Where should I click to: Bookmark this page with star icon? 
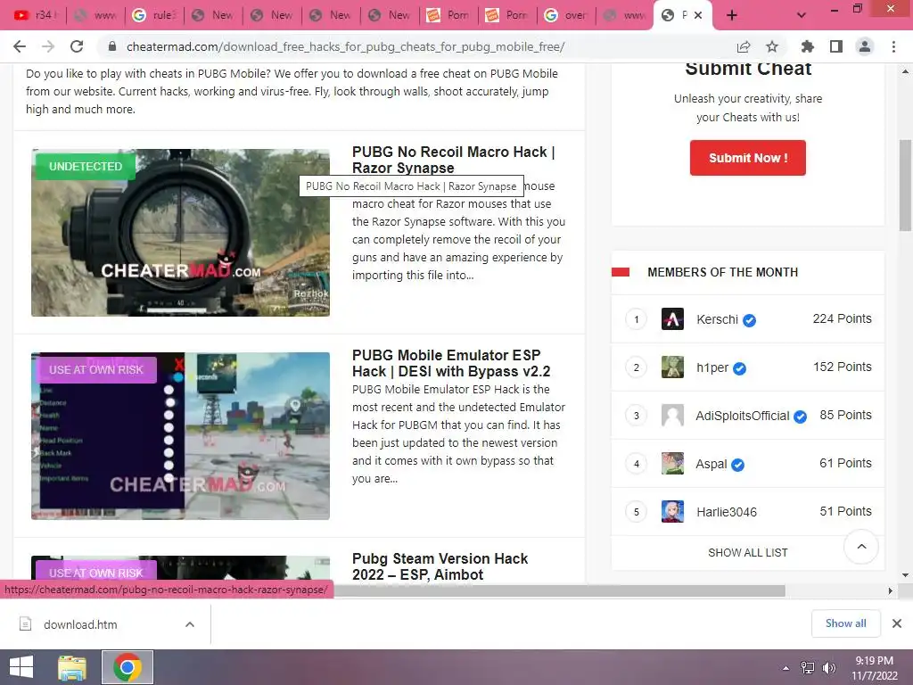(772, 46)
